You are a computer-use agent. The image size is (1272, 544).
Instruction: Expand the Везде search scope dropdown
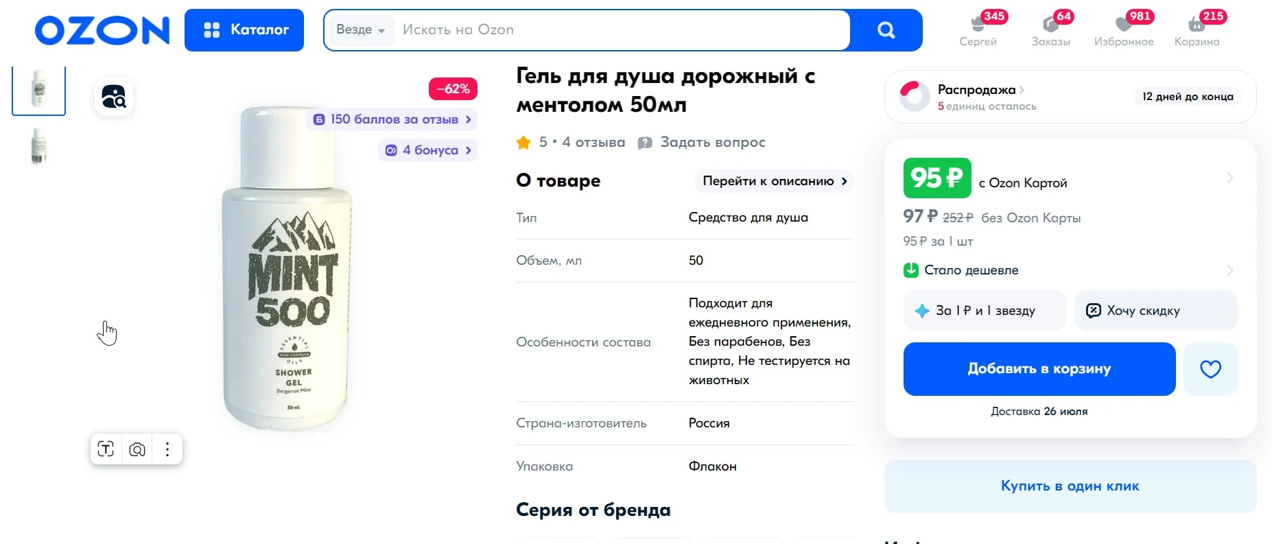tap(361, 30)
